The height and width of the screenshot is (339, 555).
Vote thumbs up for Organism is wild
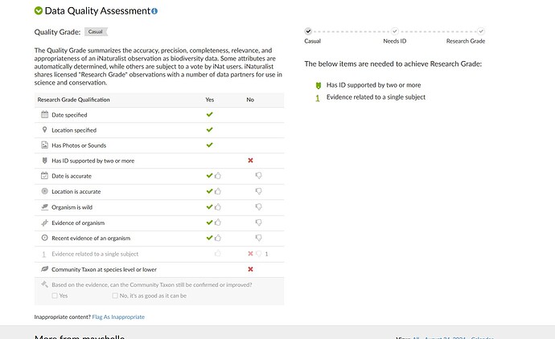coord(218,206)
